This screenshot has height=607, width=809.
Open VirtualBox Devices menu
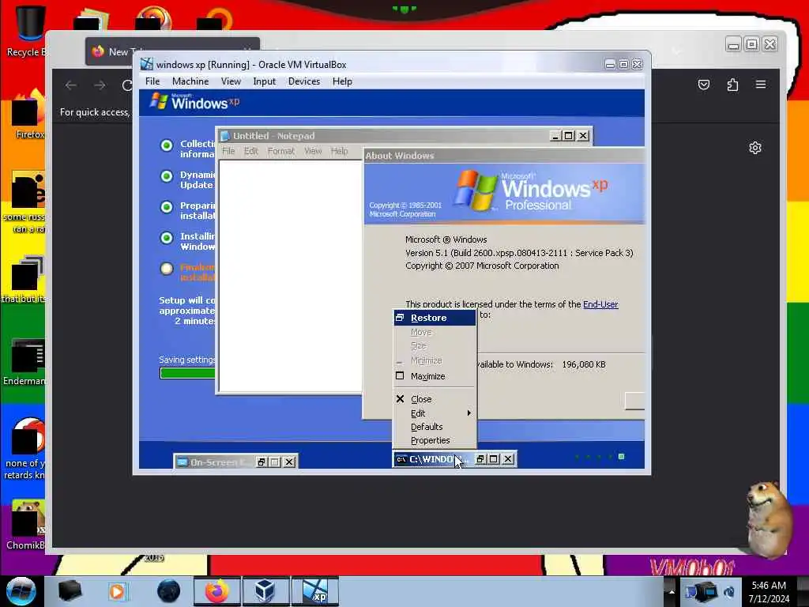pos(304,81)
